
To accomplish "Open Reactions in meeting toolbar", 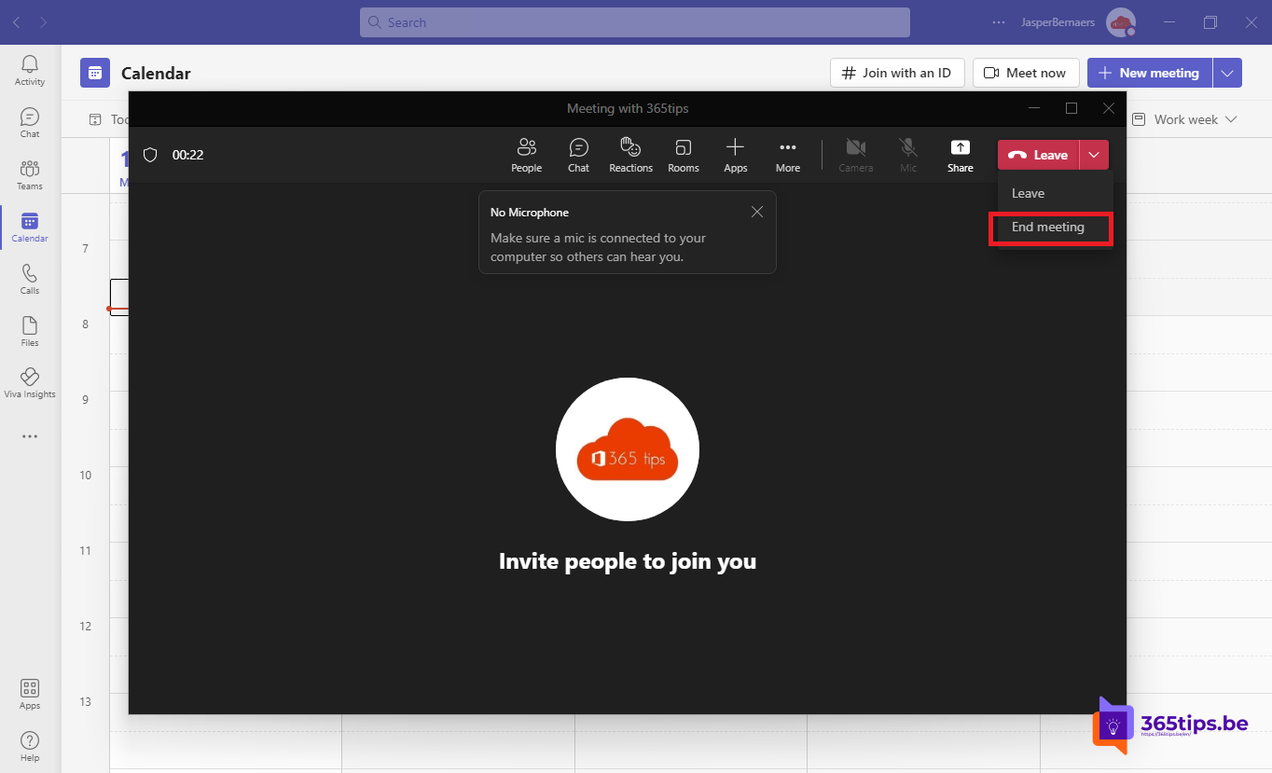I will pyautogui.click(x=630, y=155).
